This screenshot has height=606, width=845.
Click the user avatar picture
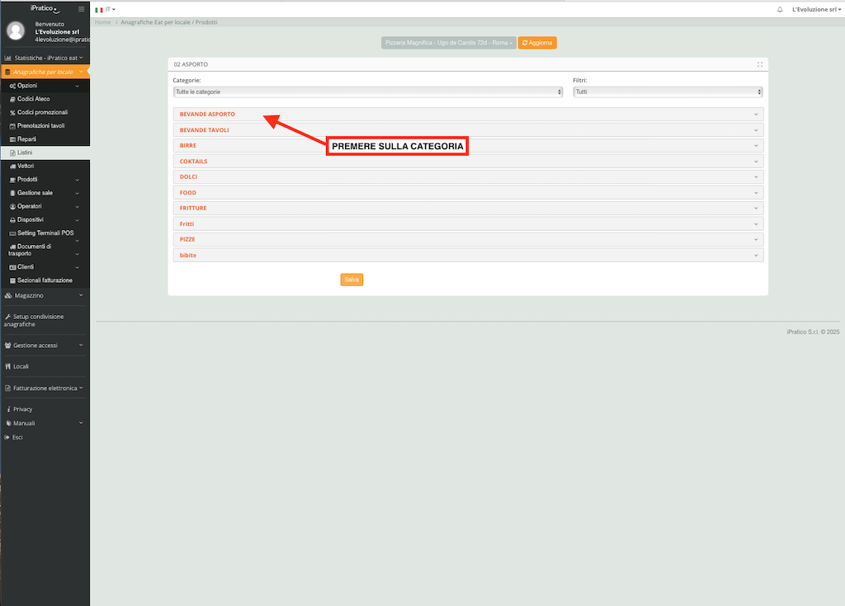16,31
